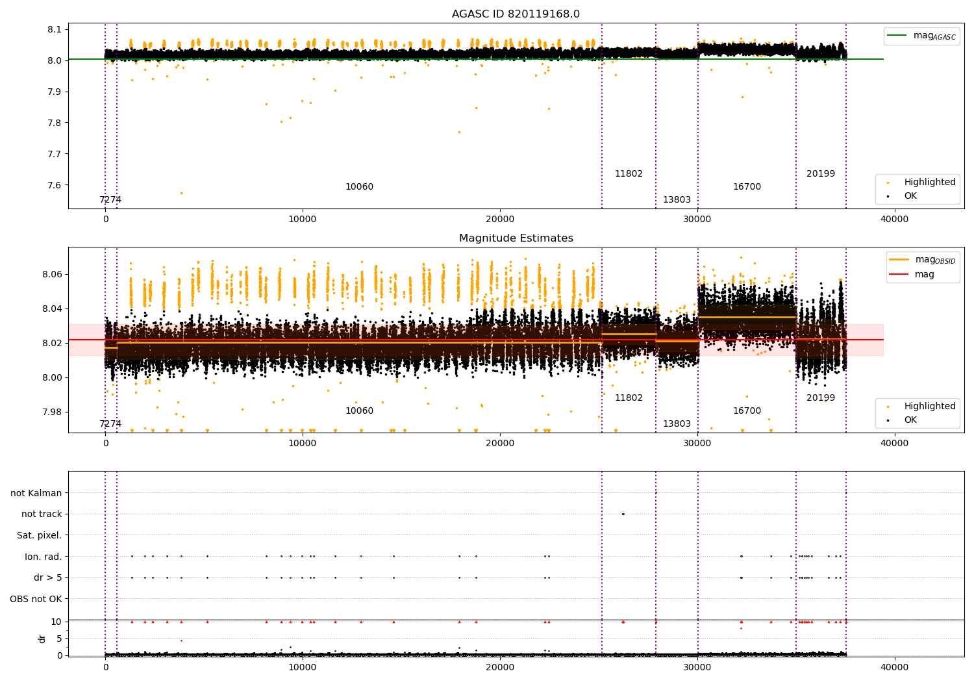Screen dimensions: 974x682
Task: Click orange line sample beside mag OBSID legend
Action: (x=899, y=259)
